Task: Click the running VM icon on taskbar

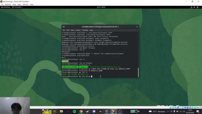Action: pyautogui.click(x=114, y=111)
